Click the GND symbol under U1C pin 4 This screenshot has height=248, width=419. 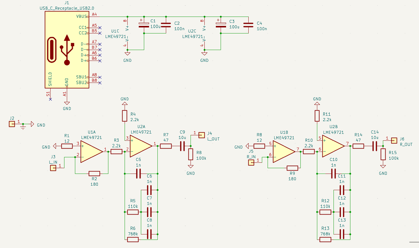click(127, 54)
